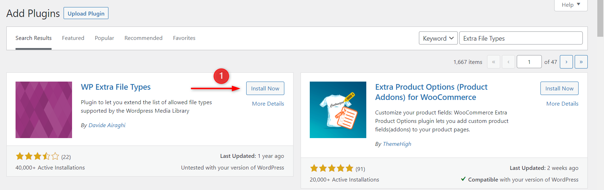Focus the plugin search input field
This screenshot has width=604, height=190.
[521, 38]
